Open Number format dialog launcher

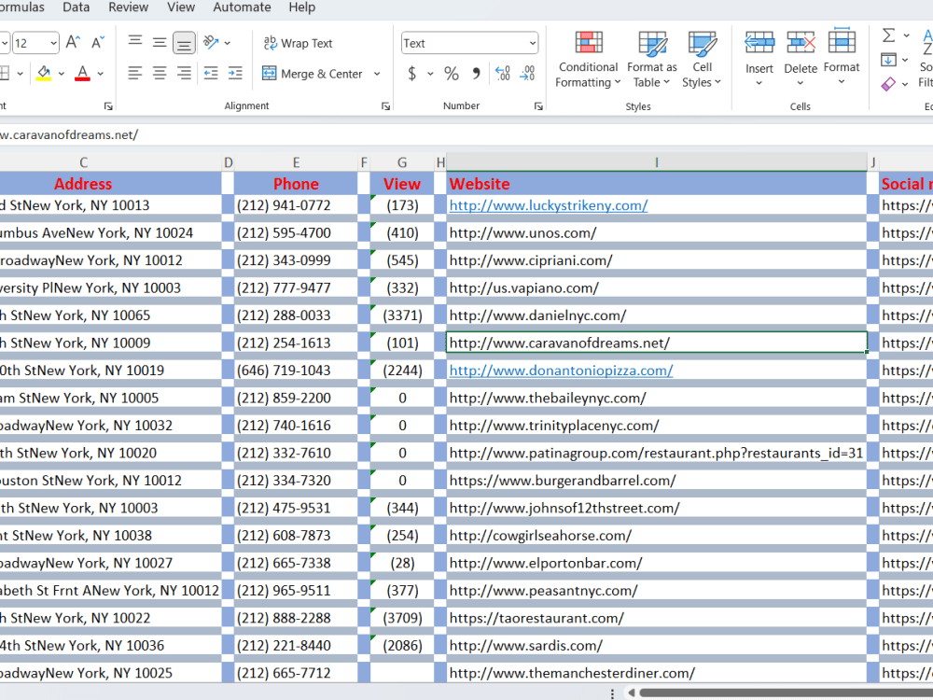(538, 106)
